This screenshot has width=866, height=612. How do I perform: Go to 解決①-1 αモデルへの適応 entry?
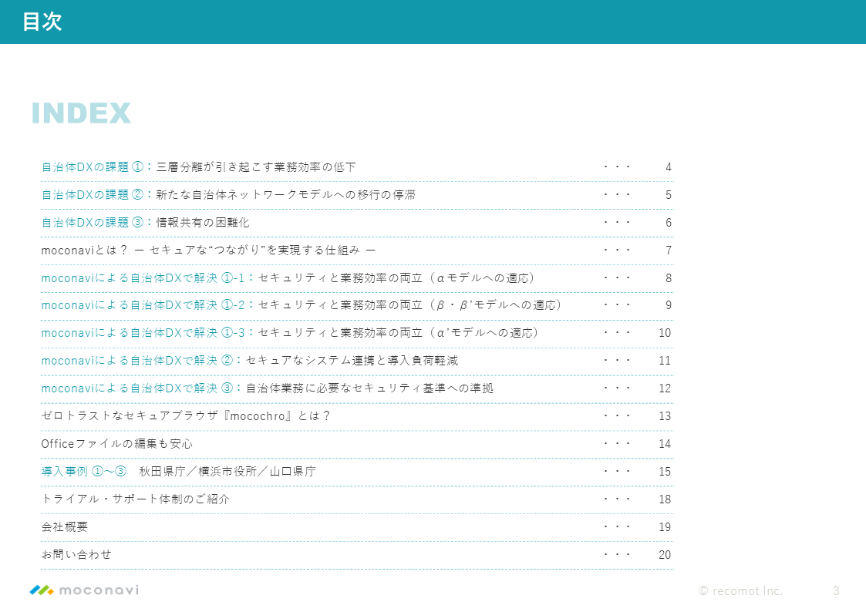coord(288,277)
